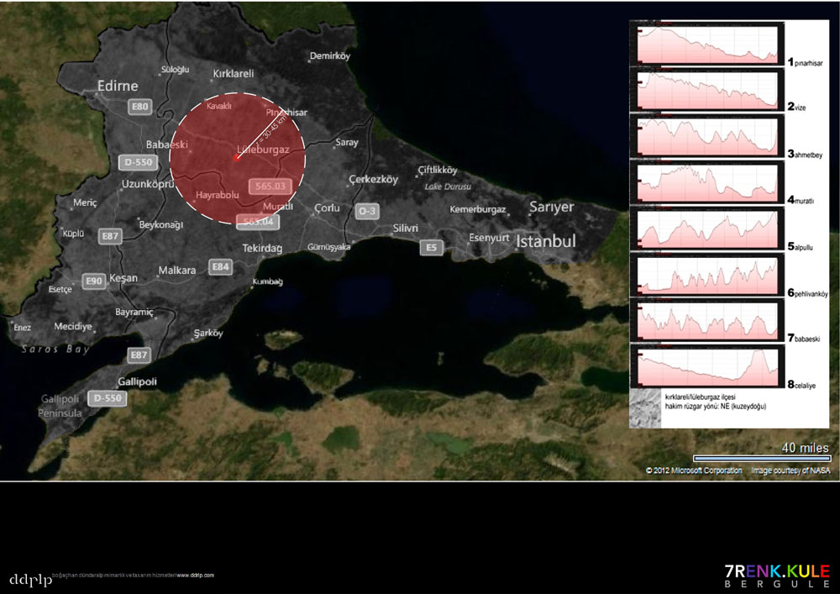
Task: Click the E5 road shield near Silivri
Action: 431,247
